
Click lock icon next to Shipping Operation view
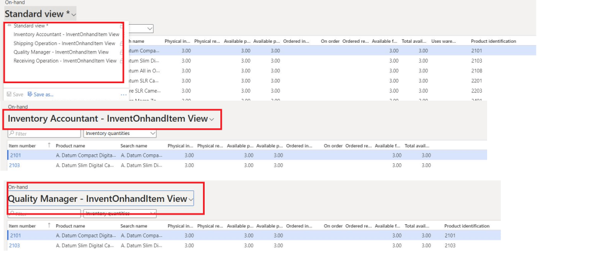pyautogui.click(x=122, y=43)
